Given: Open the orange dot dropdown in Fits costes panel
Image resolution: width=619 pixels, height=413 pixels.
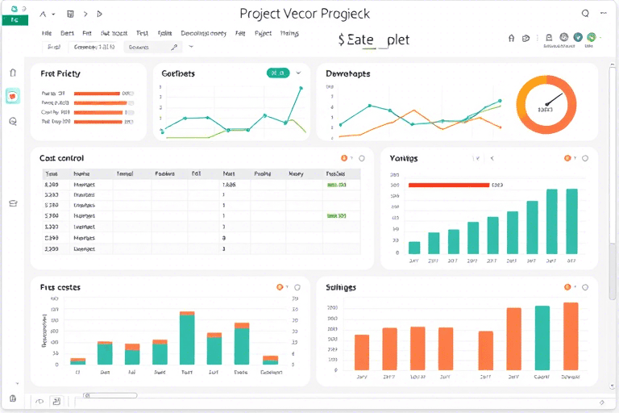Looking at the screenshot, I should [x=280, y=287].
